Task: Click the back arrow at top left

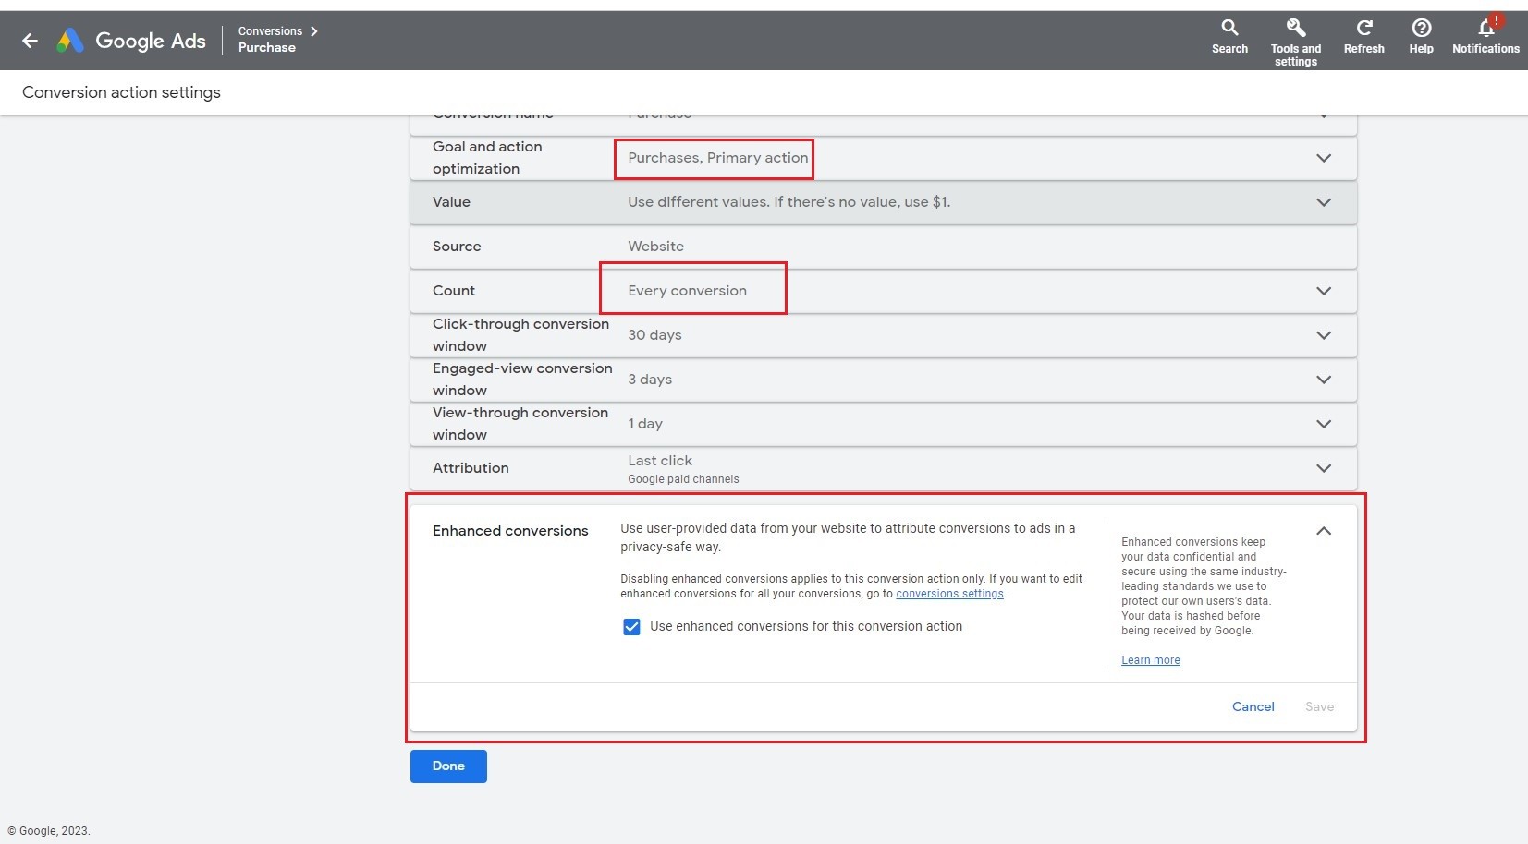Action: [x=30, y=40]
